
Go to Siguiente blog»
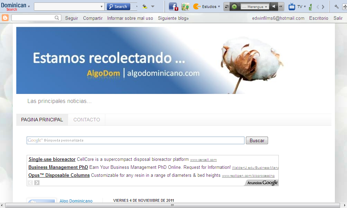(173, 18)
